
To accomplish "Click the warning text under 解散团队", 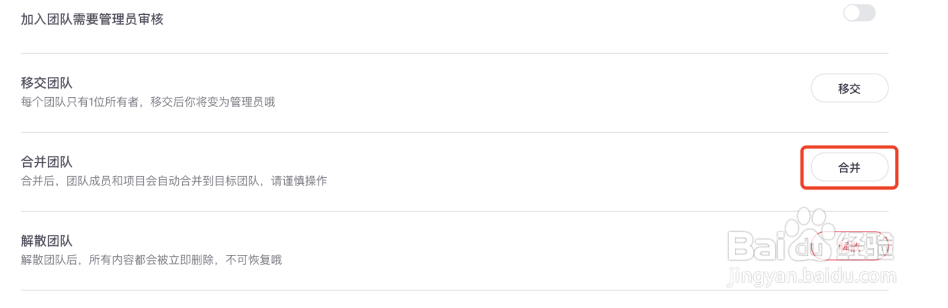I will click(x=151, y=260).
